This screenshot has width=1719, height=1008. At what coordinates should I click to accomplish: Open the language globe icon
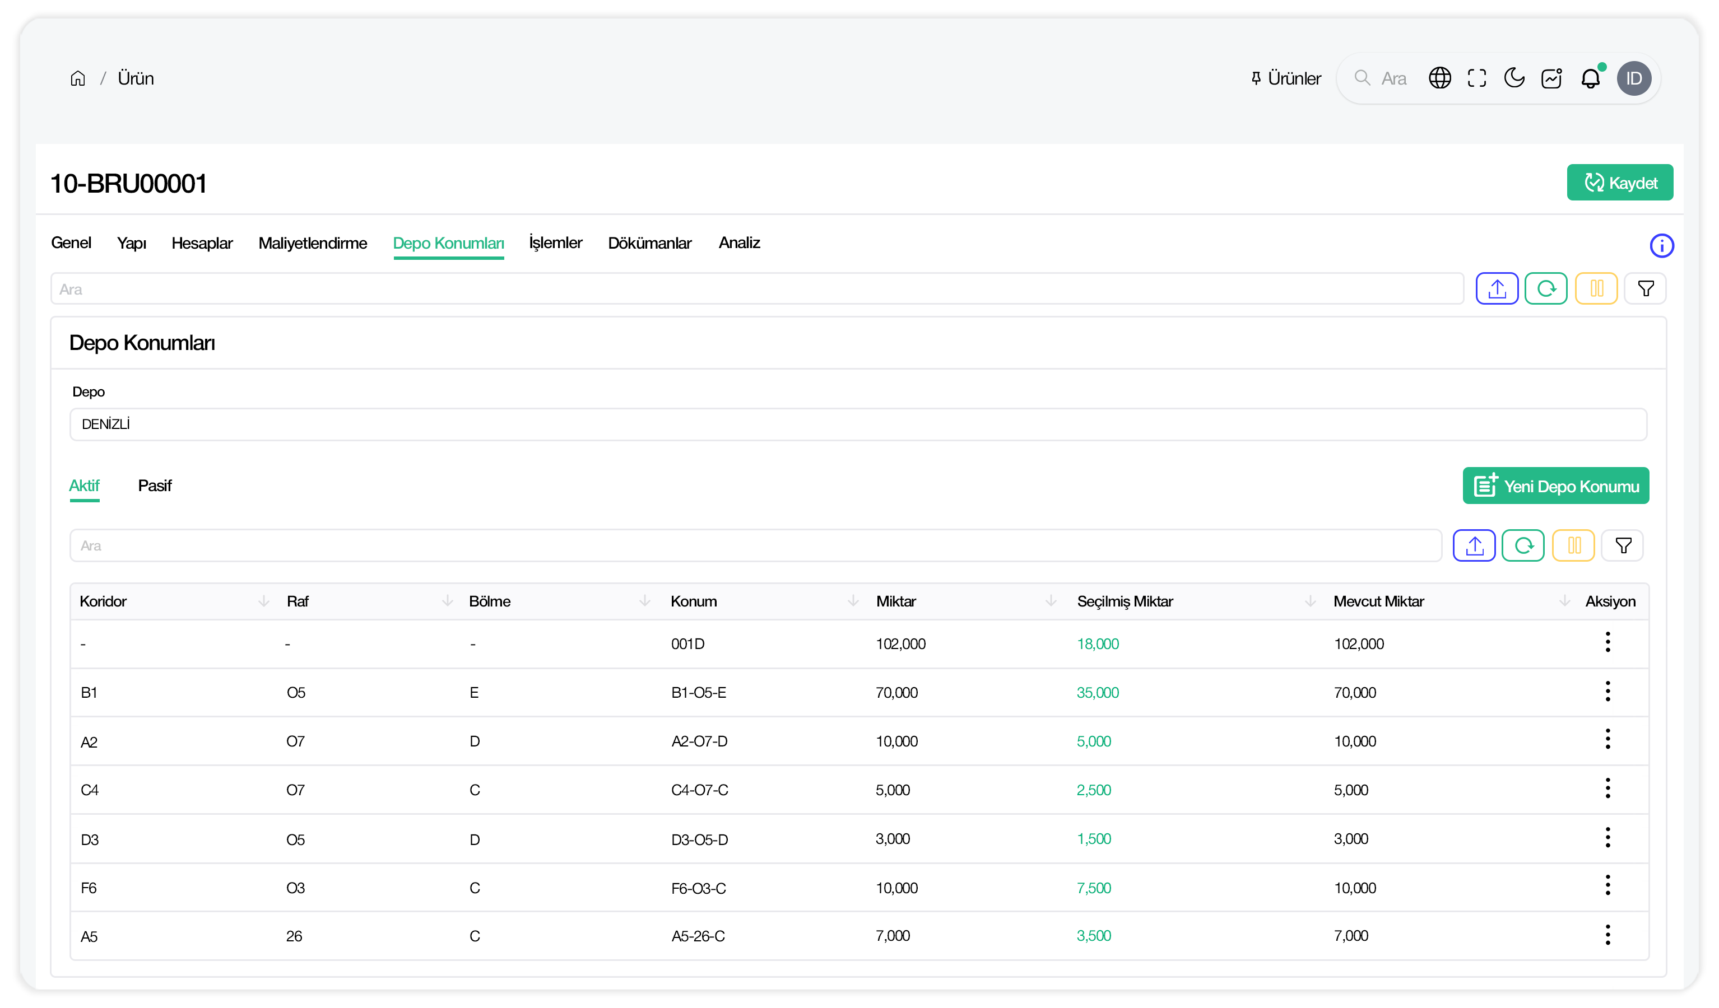[x=1439, y=78]
